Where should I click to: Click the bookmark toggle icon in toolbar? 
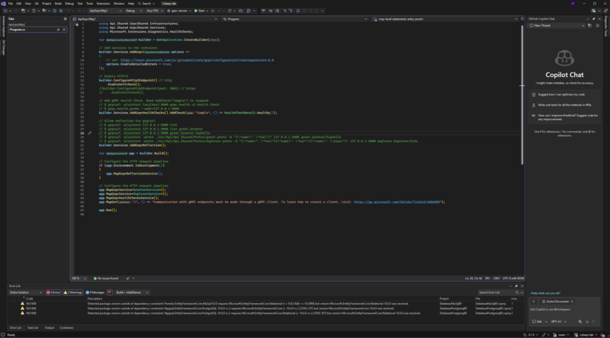(298, 11)
